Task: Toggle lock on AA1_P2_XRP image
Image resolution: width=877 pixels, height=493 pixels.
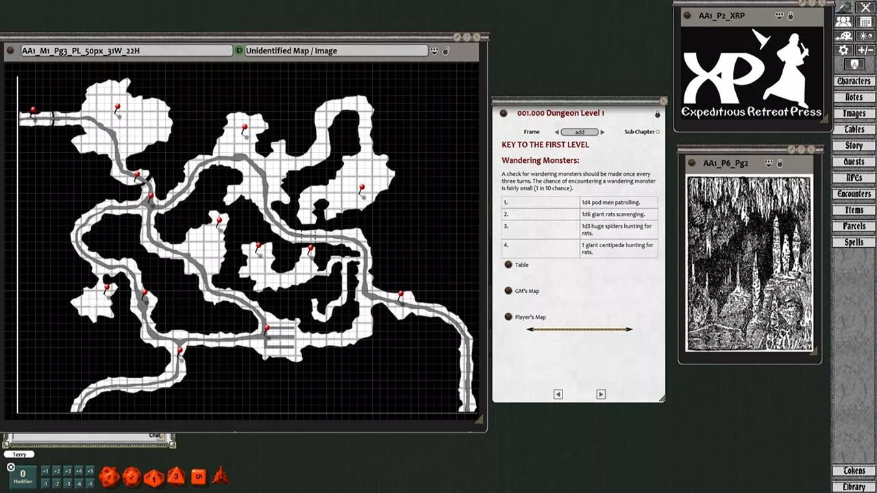Action: pyautogui.click(x=790, y=15)
